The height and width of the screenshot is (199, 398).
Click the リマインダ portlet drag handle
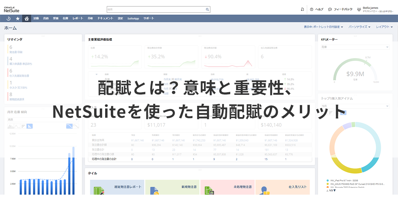(x=43, y=35)
